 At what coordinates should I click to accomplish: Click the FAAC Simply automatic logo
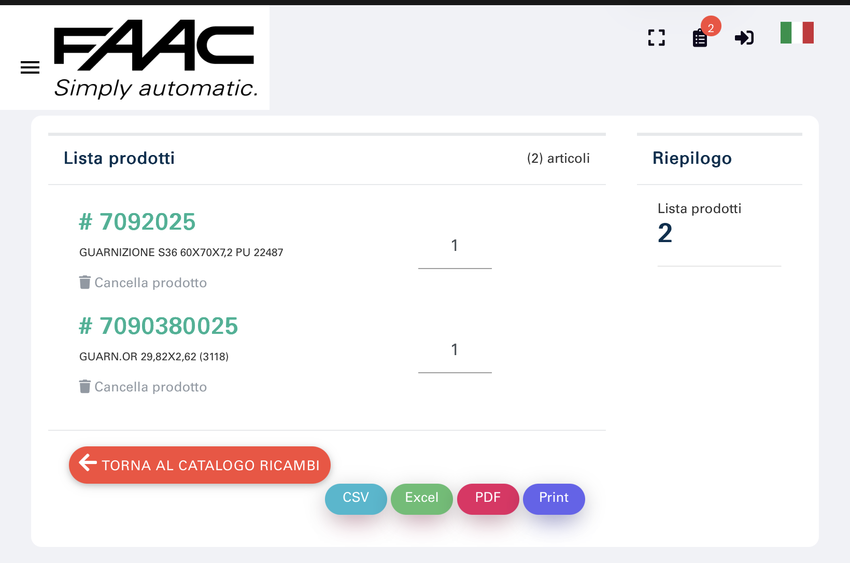tap(154, 58)
